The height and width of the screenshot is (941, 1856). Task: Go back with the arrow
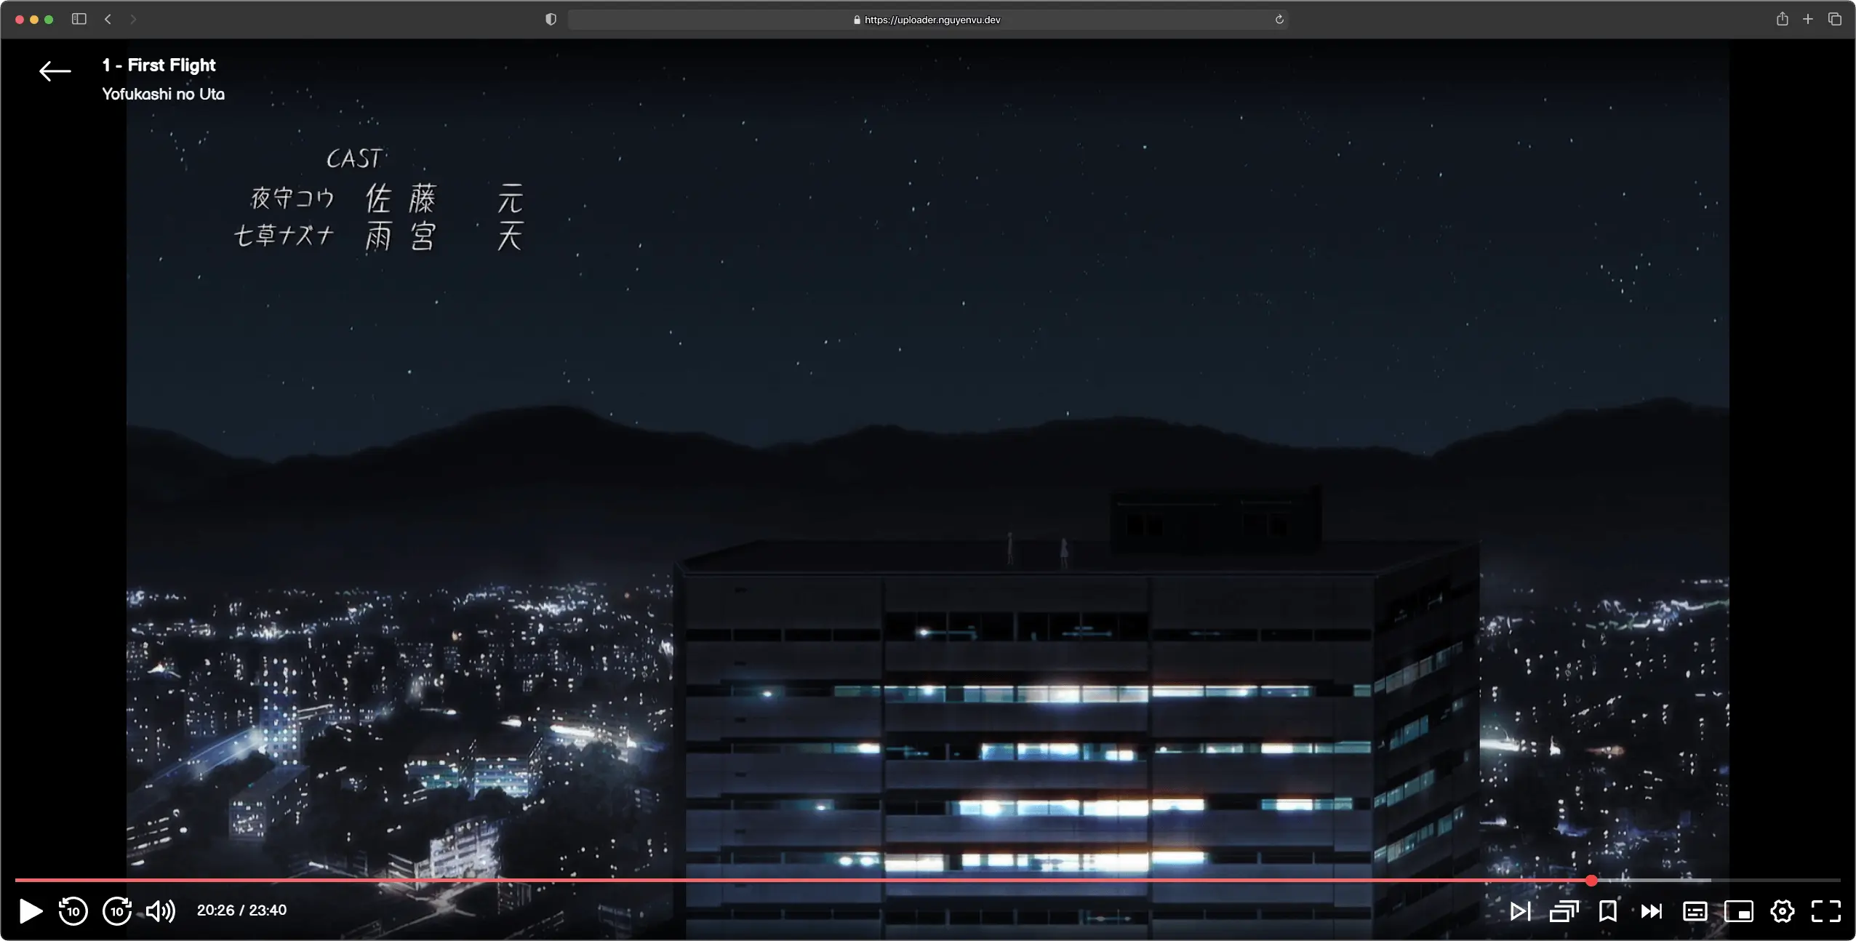[55, 71]
